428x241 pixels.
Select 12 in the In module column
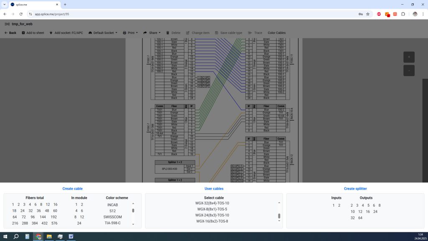[x=82, y=217]
